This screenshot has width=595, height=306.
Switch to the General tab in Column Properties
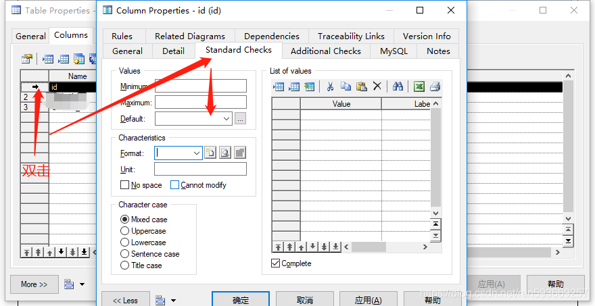pyautogui.click(x=127, y=51)
